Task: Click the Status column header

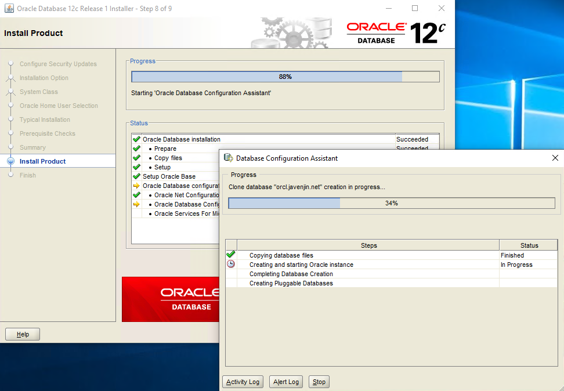Action: [x=529, y=245]
